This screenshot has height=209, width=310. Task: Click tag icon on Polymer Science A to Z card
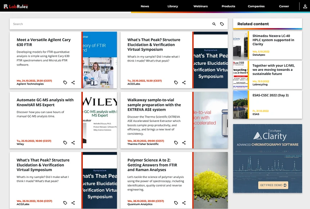pos(176,203)
